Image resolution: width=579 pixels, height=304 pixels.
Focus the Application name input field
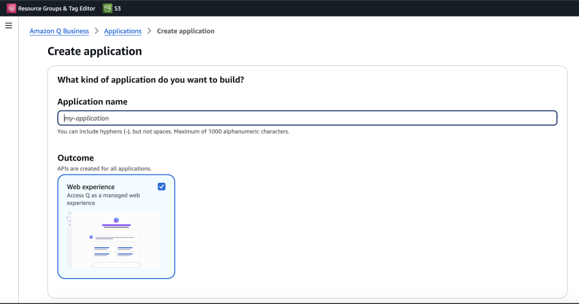click(x=307, y=118)
